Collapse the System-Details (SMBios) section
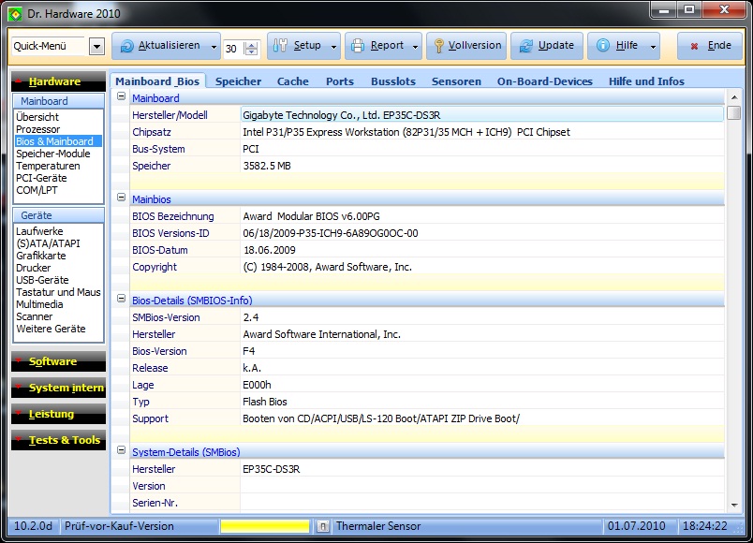Viewport: 753px width, 543px height. pyautogui.click(x=122, y=450)
